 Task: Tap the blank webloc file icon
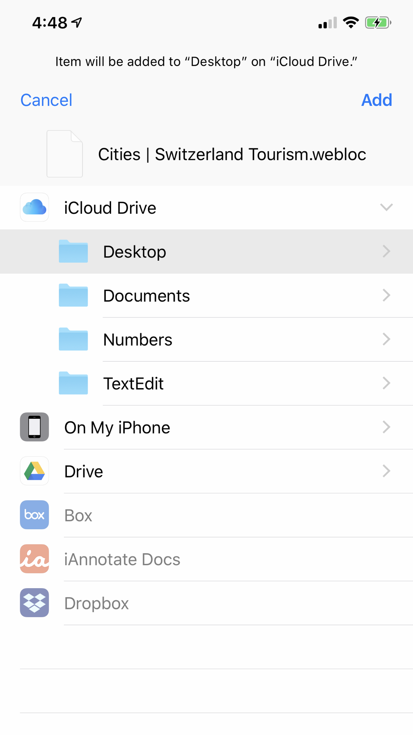[64, 154]
